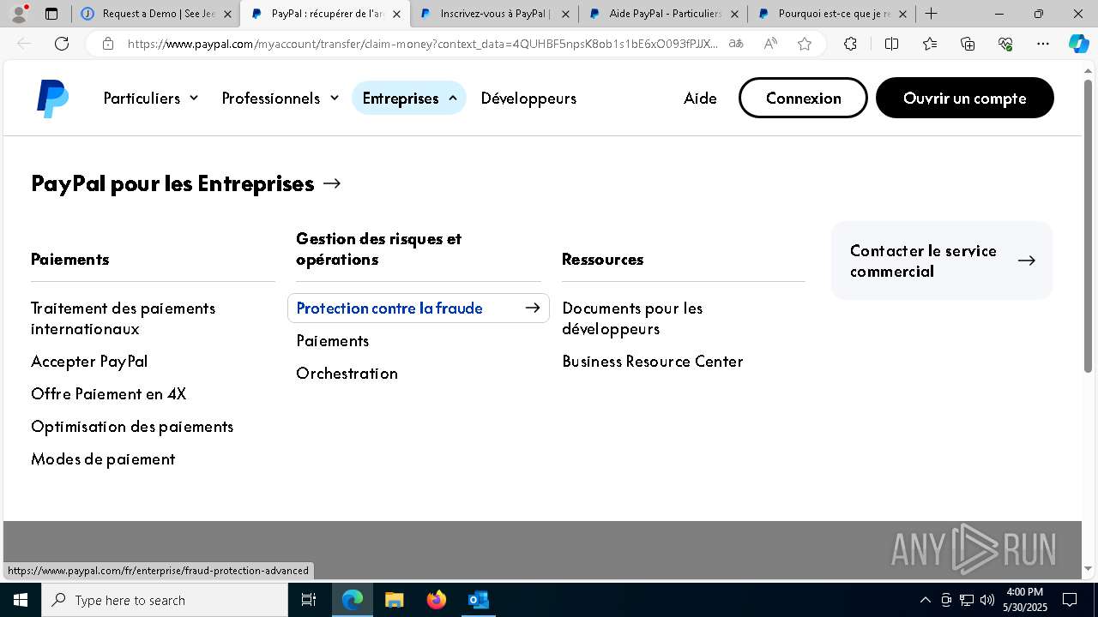Open browser profile avatar icon
The image size is (1098, 617).
click(x=19, y=14)
